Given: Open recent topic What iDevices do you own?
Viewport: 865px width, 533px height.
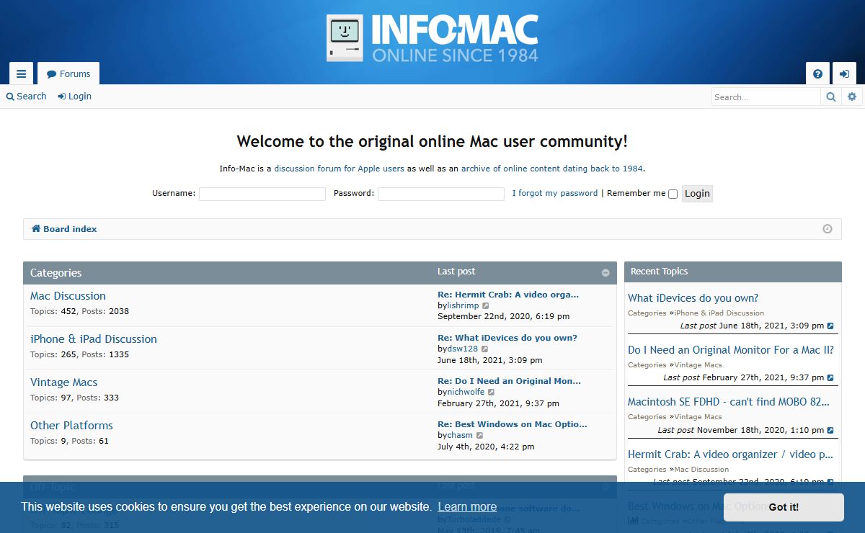Looking at the screenshot, I should (x=693, y=298).
